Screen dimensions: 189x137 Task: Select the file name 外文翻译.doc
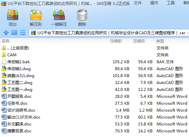point(20,124)
